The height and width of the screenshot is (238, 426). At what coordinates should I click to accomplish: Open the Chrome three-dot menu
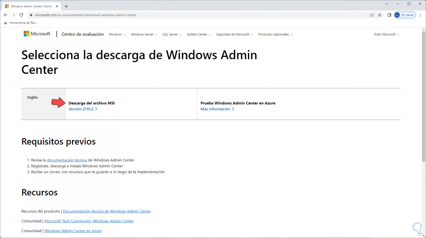[x=421, y=15]
